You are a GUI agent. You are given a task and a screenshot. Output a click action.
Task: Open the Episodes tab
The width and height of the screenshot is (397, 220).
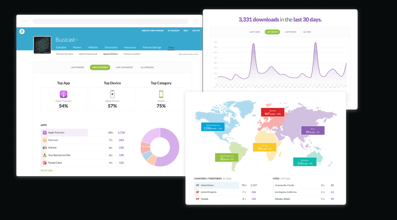(61, 47)
